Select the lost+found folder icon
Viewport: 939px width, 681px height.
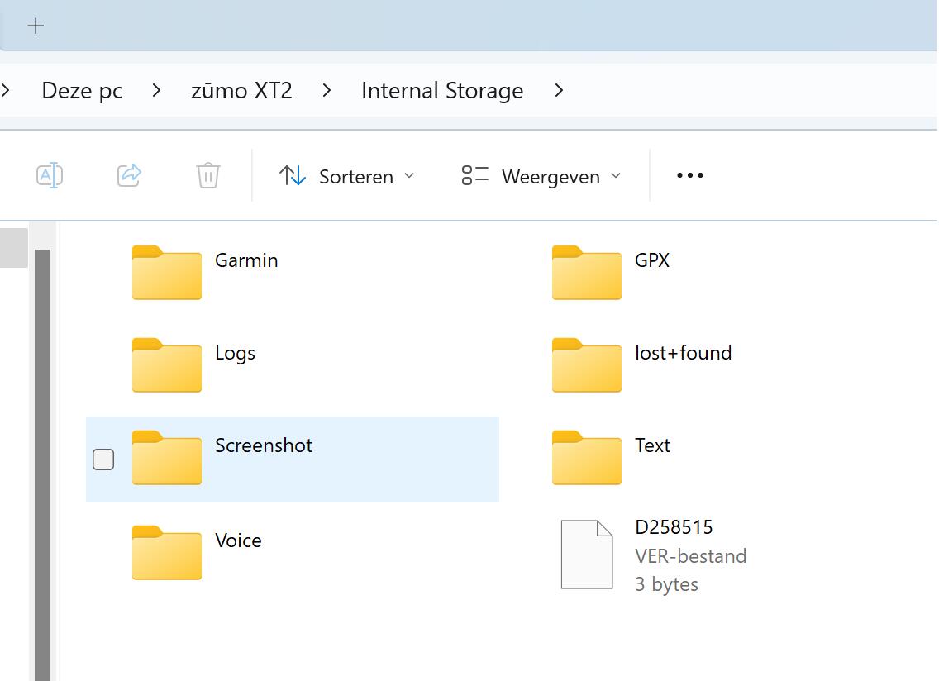click(586, 365)
